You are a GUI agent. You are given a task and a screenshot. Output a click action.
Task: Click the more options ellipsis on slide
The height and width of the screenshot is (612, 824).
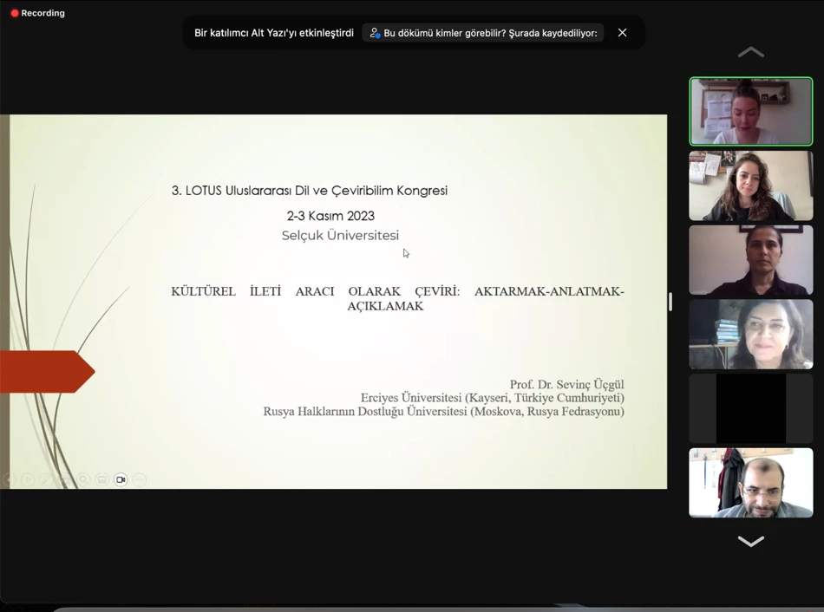tap(139, 479)
